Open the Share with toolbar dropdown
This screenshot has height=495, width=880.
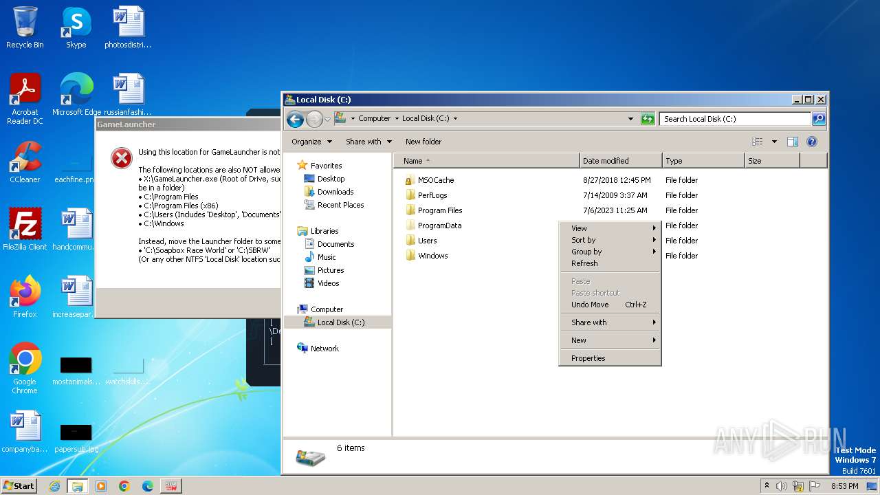coord(368,142)
